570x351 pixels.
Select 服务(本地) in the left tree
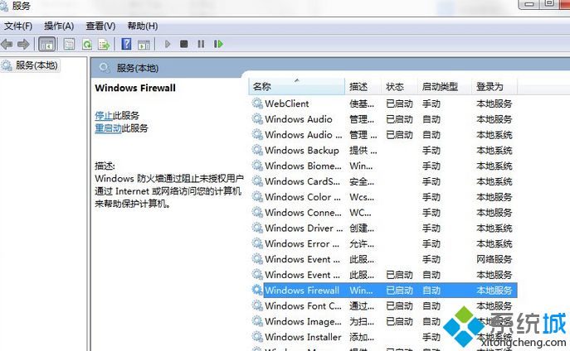point(37,65)
